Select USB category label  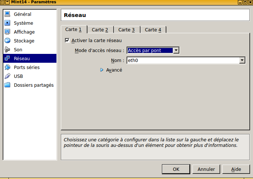coord(18,76)
